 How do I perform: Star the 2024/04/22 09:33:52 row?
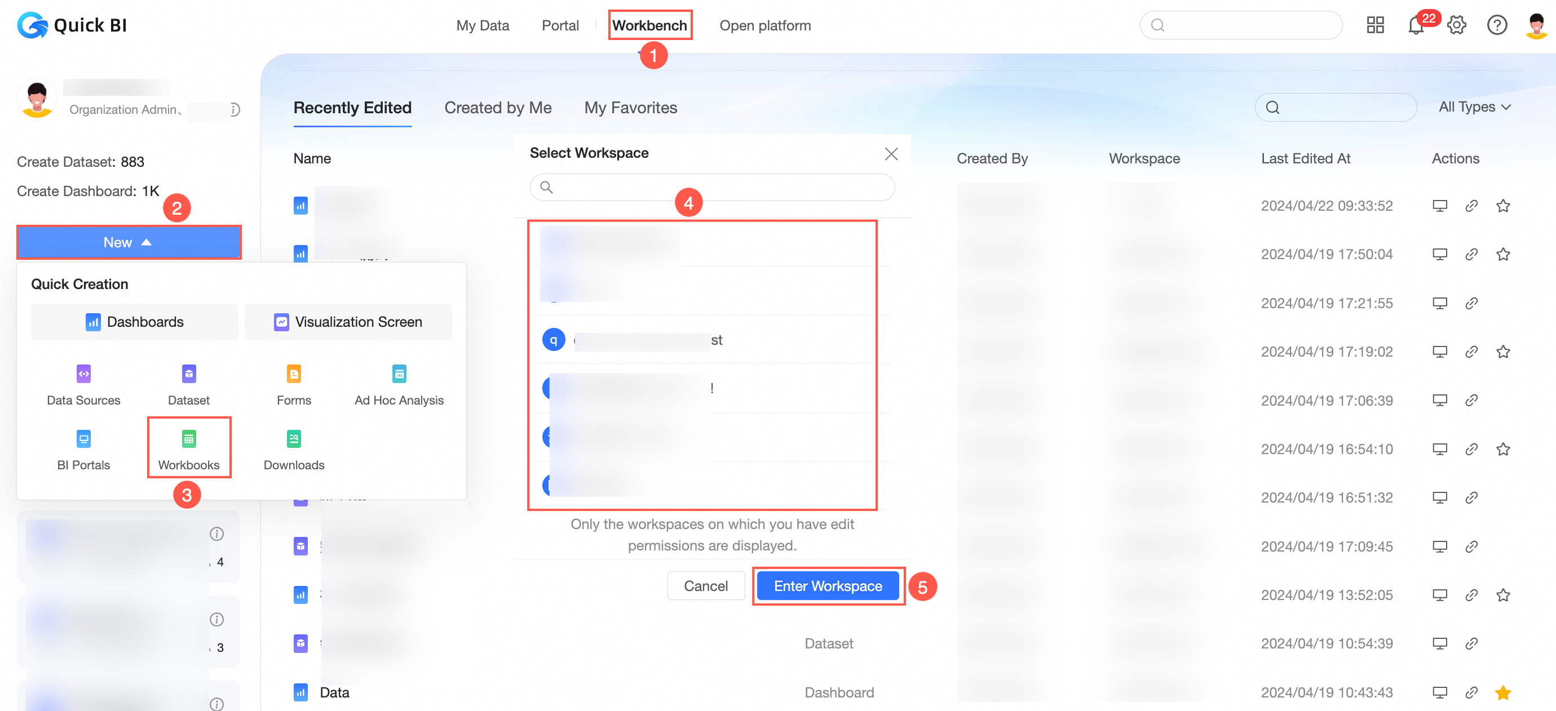click(1503, 206)
